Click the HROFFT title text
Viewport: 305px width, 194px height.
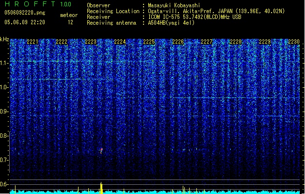(x=31, y=4)
